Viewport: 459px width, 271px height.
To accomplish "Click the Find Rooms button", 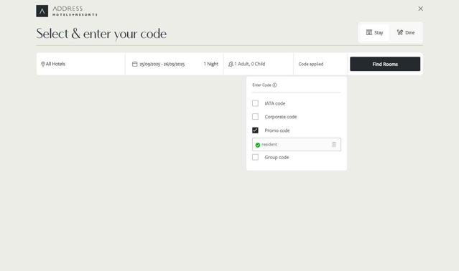I will point(385,64).
